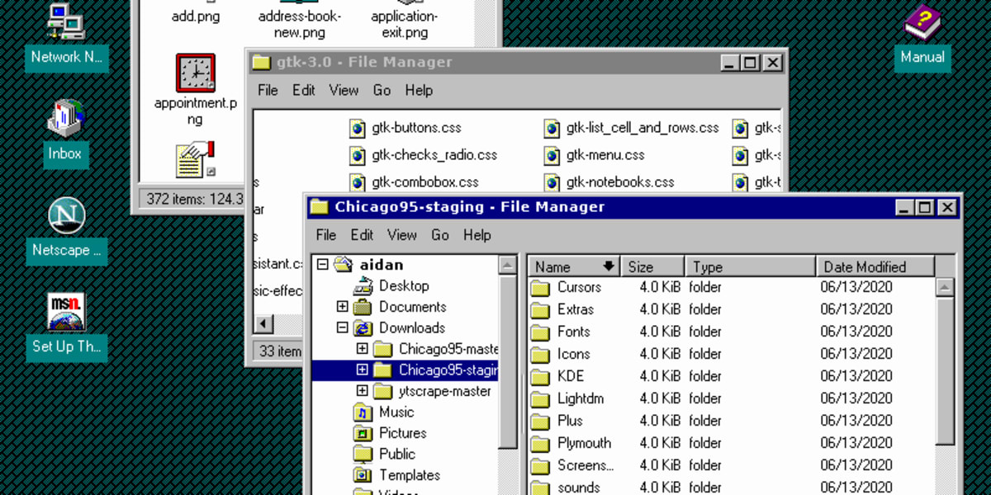Open Go menu in Chicago95-staging window

pyautogui.click(x=440, y=235)
